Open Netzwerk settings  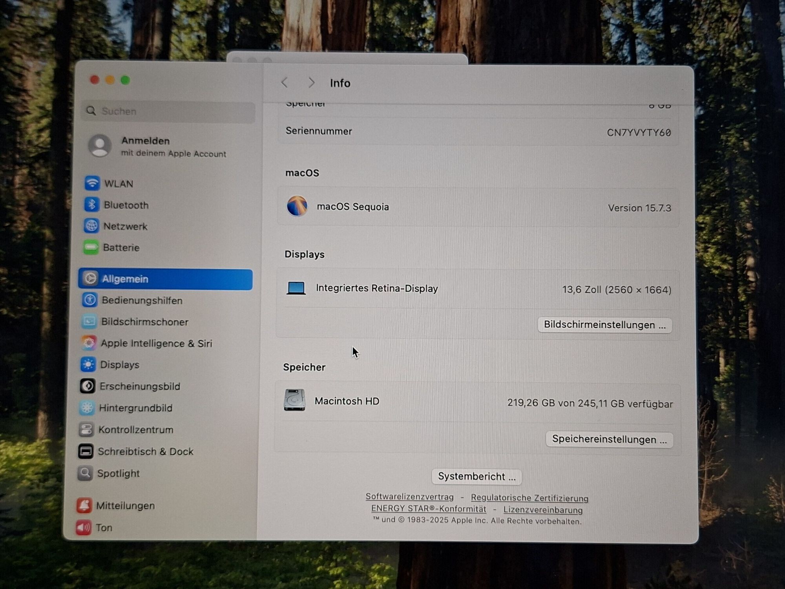tap(125, 226)
